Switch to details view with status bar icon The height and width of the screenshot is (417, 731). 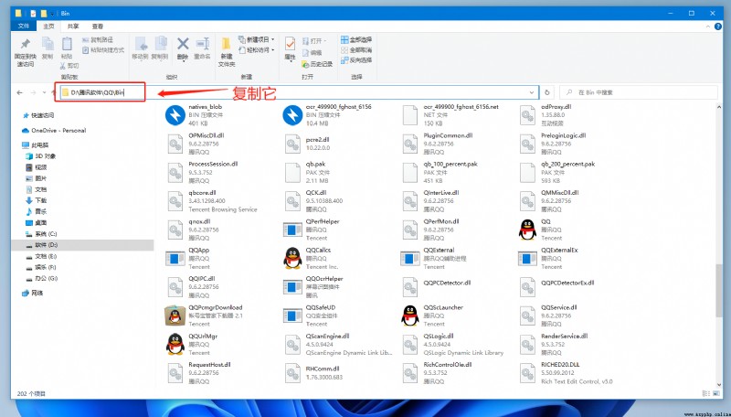705,393
